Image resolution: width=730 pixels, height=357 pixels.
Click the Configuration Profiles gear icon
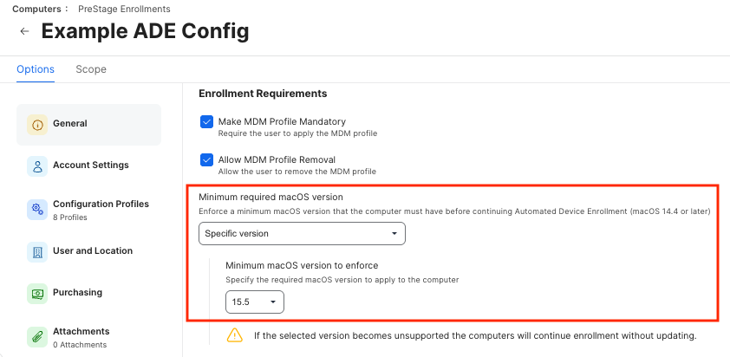coord(37,209)
